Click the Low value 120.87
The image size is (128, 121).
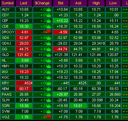[x=113, y=55]
